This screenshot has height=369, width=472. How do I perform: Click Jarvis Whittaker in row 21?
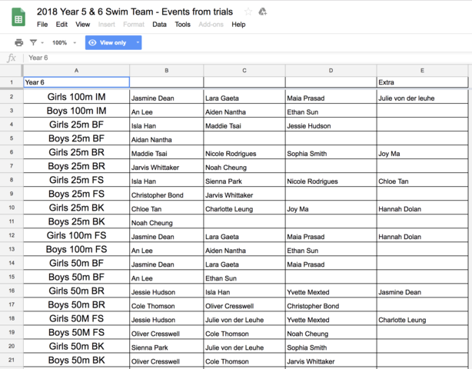click(x=331, y=360)
